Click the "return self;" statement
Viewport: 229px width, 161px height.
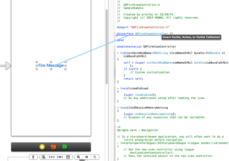(133, 79)
